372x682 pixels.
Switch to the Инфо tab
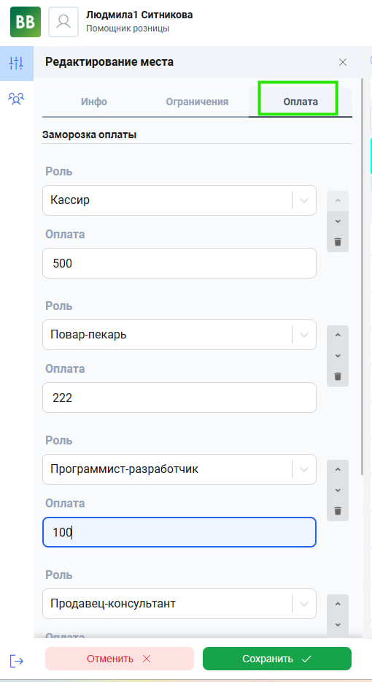tap(94, 102)
